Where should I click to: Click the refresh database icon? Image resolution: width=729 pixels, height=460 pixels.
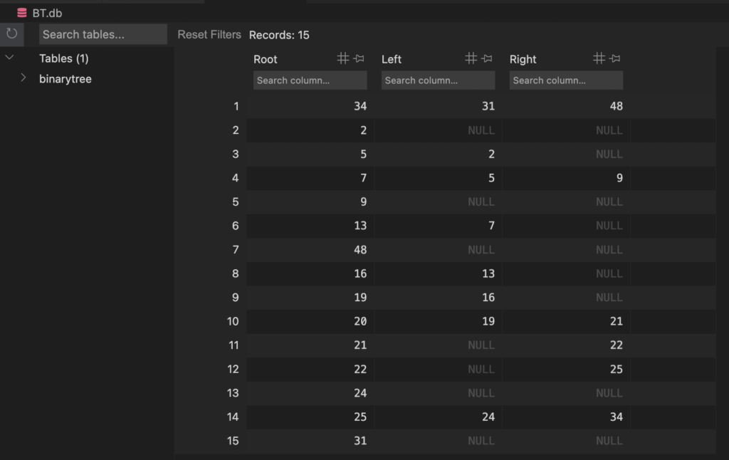tap(11, 34)
